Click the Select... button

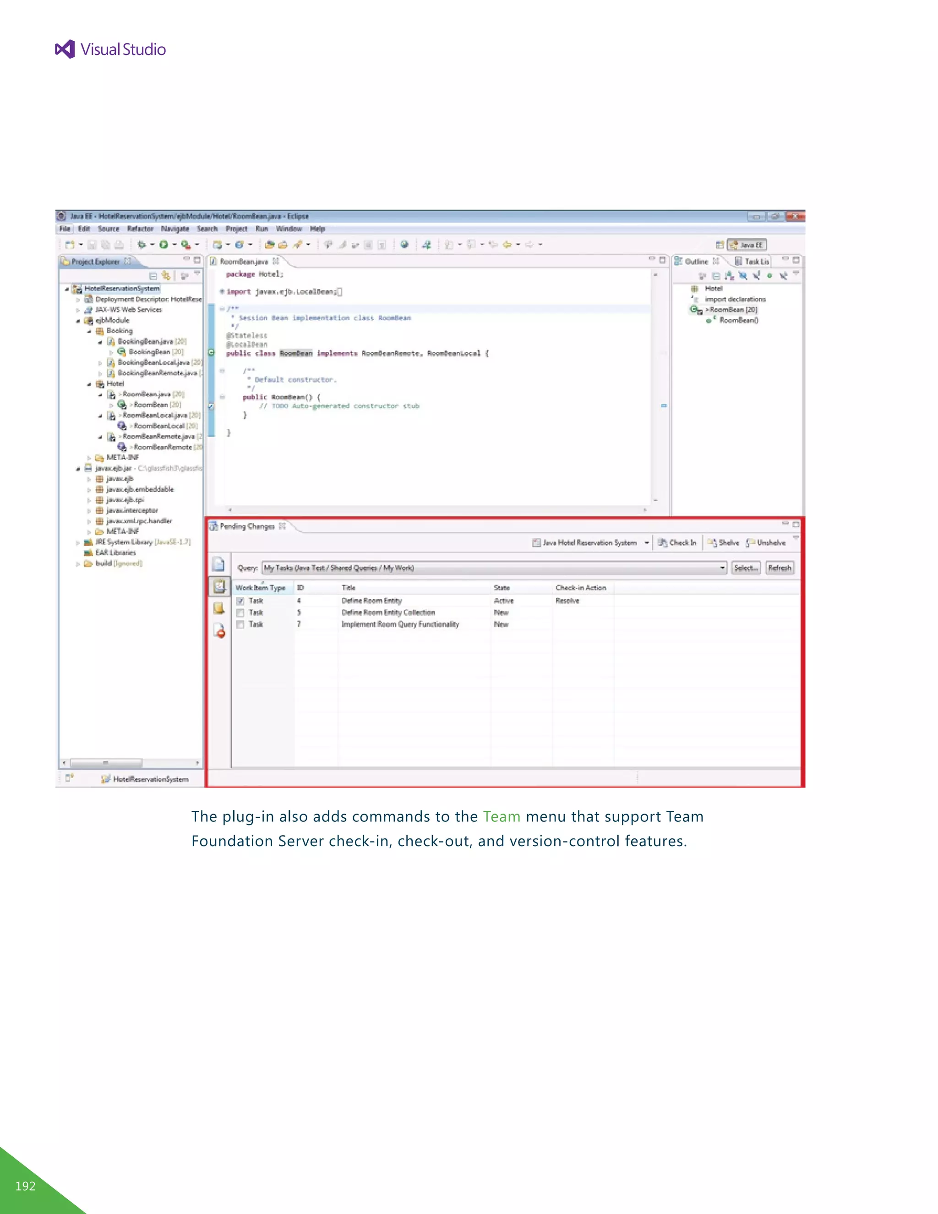click(746, 568)
